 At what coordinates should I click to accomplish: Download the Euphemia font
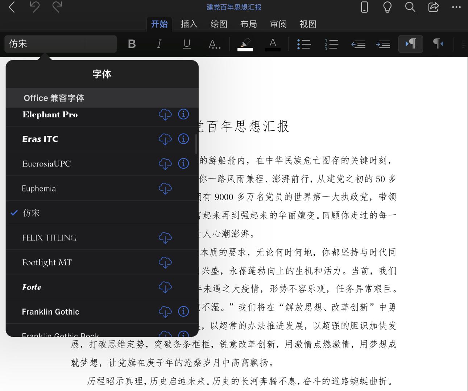[165, 188]
